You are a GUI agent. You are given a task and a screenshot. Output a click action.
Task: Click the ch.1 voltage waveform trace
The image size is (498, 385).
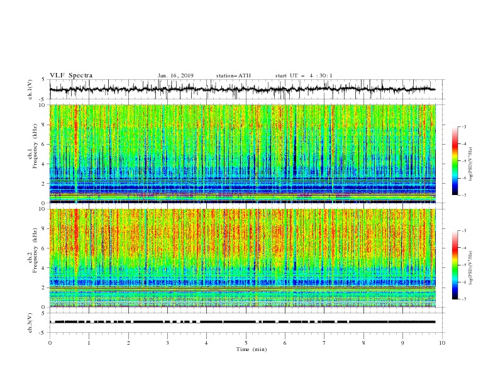tap(242, 89)
